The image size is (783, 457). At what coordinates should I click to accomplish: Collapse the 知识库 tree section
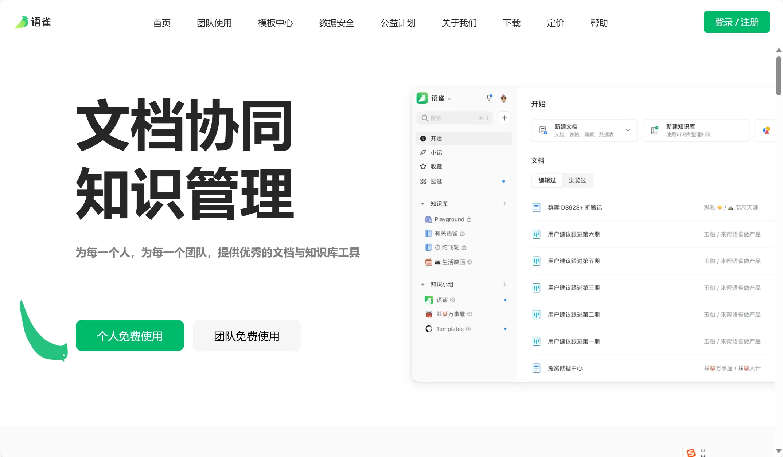[422, 204]
